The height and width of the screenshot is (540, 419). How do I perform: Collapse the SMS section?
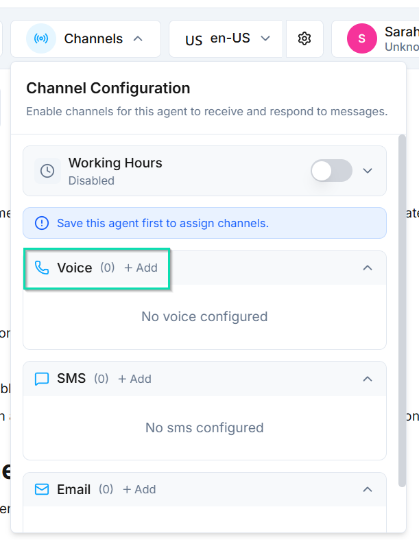pos(368,379)
